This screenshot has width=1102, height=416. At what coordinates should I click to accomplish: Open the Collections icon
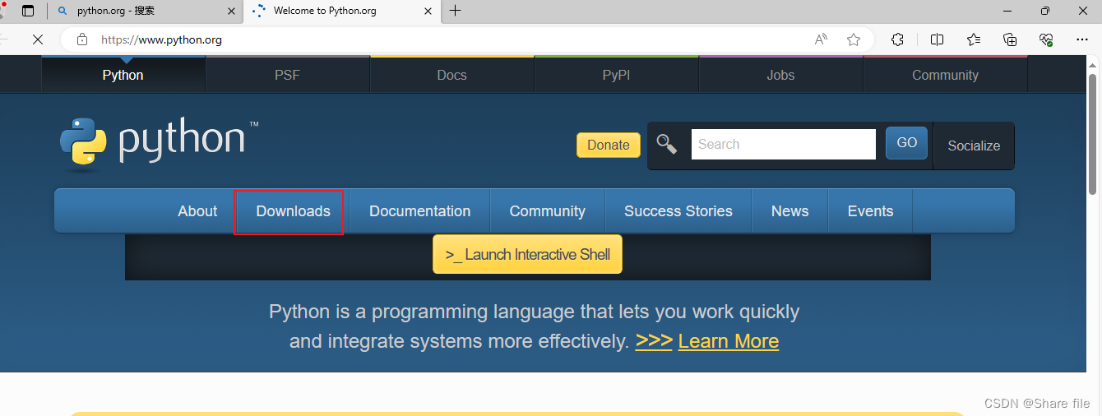coord(1010,39)
